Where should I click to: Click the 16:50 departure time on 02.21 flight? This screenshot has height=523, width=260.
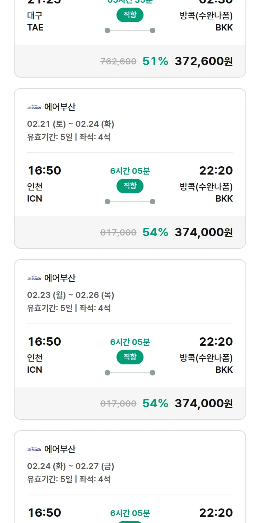point(44,171)
